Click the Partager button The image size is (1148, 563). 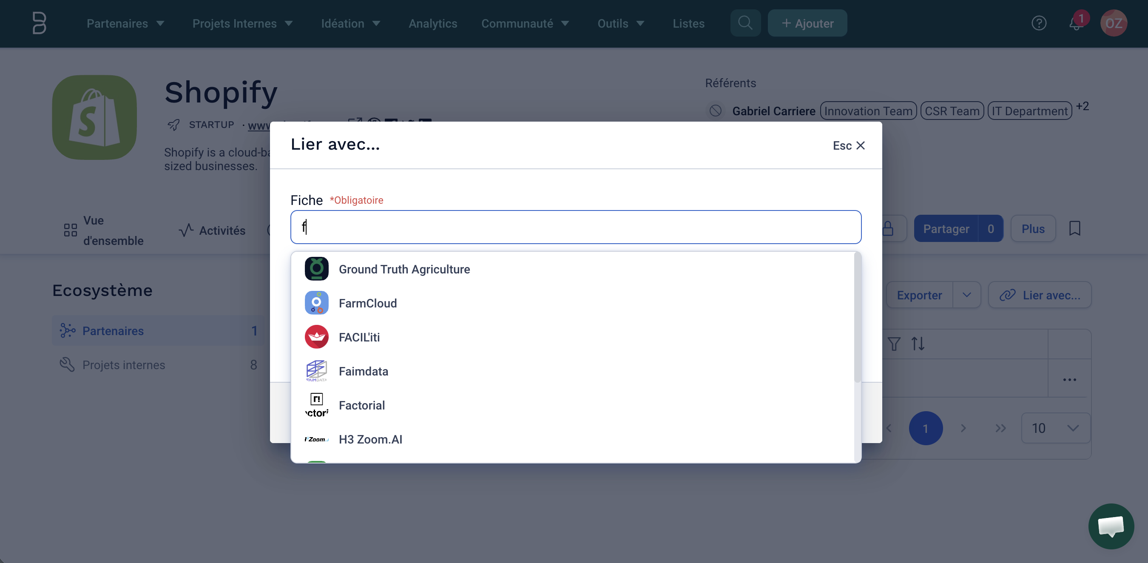(x=946, y=229)
